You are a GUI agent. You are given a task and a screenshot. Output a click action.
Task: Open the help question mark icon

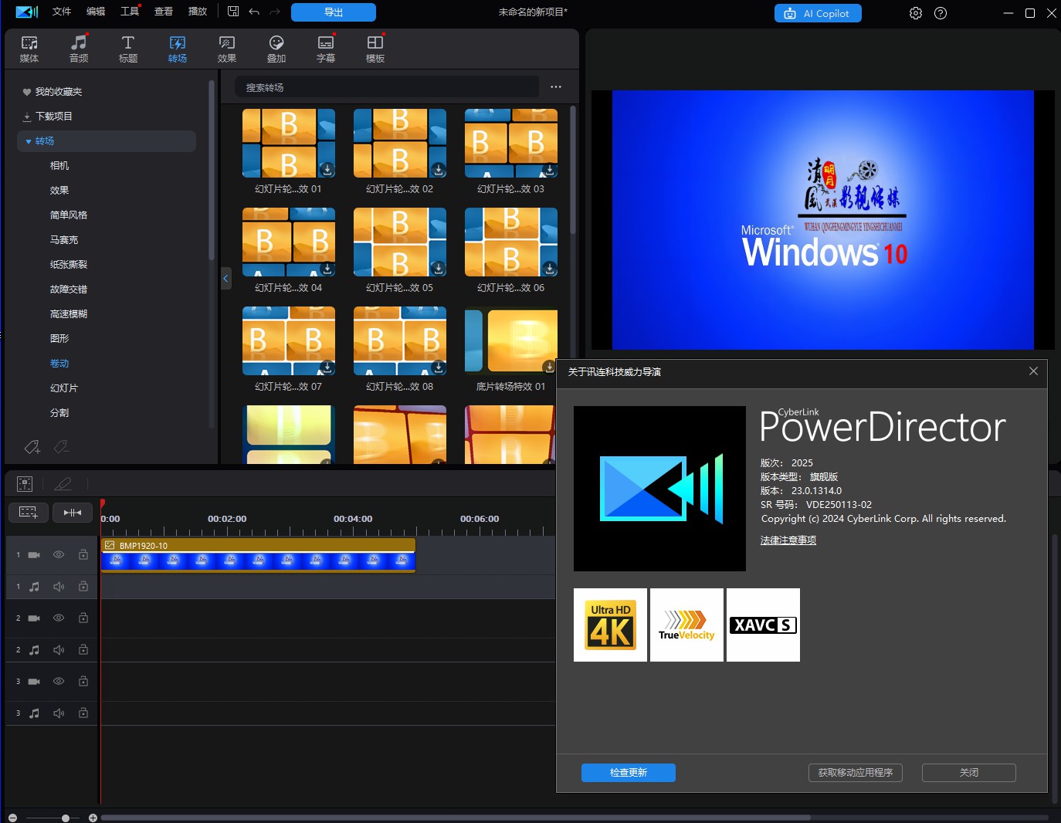click(x=941, y=13)
